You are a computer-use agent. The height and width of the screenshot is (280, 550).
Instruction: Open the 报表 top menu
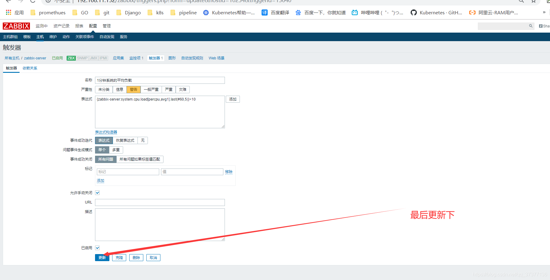(79, 26)
